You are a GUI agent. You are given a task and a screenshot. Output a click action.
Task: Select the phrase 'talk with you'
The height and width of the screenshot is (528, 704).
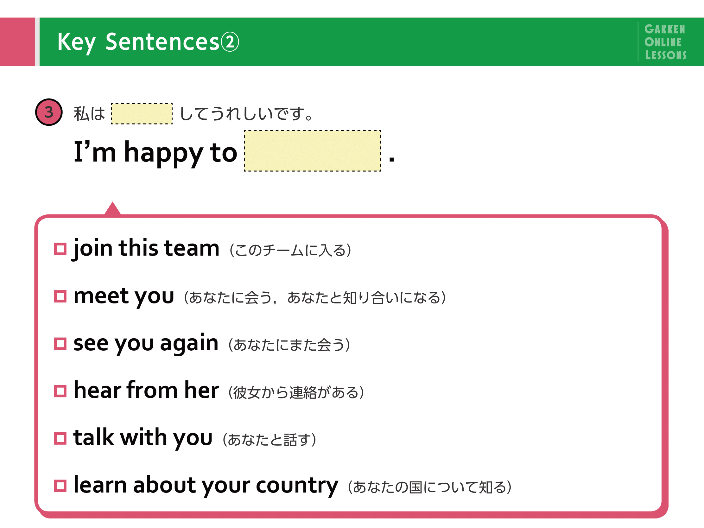pos(143,438)
